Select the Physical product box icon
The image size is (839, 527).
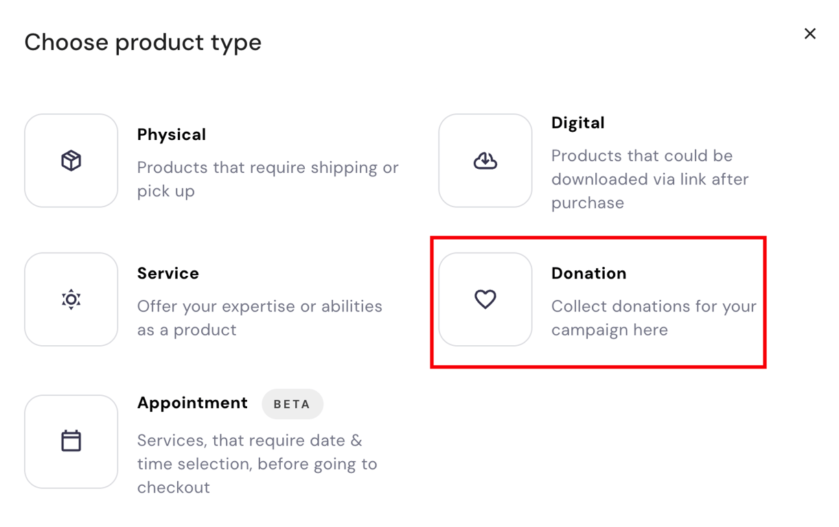[x=71, y=160]
